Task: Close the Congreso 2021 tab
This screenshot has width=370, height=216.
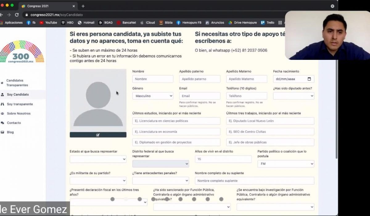Action: pos(74,6)
